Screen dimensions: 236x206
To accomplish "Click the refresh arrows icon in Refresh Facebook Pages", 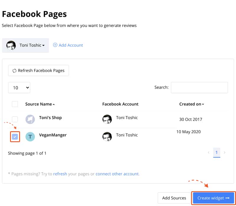I will pos(14,71).
